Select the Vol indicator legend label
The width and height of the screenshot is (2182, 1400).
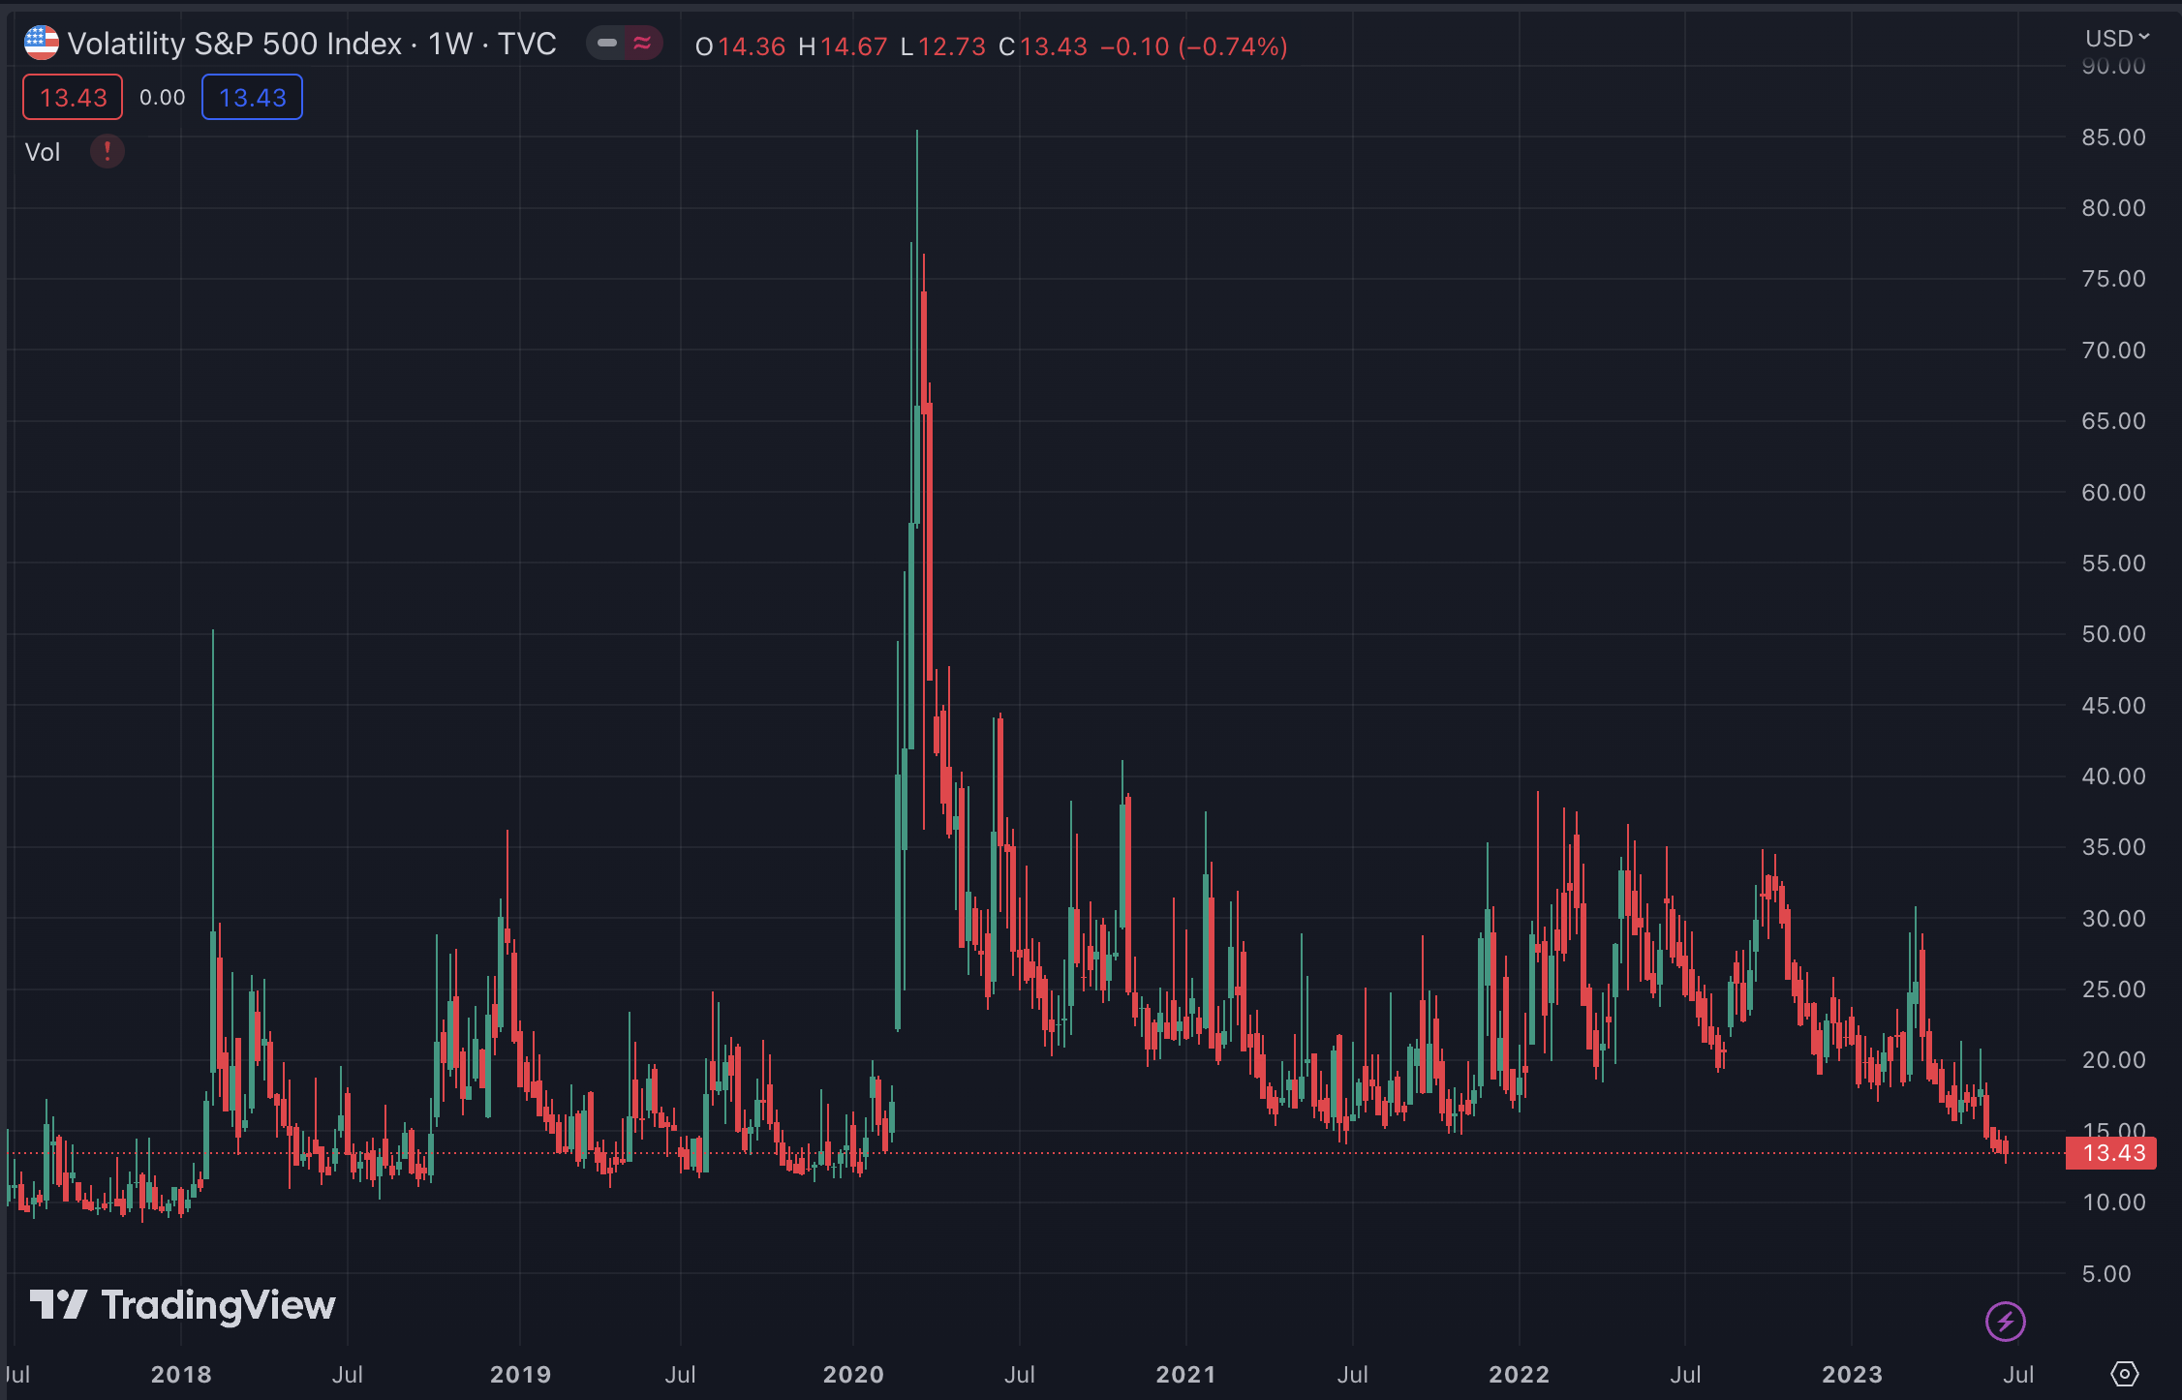43,152
